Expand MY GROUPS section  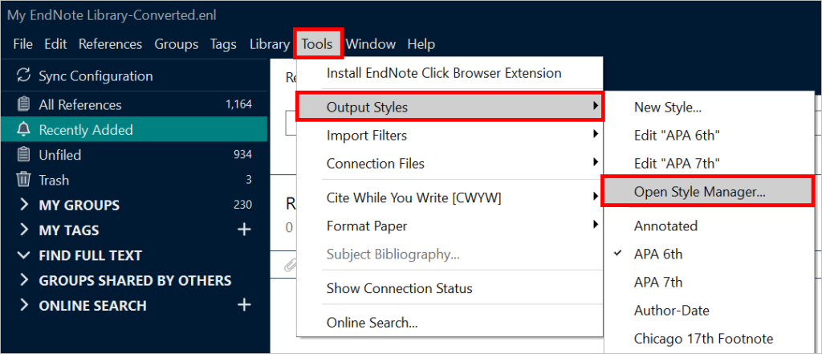(23, 205)
